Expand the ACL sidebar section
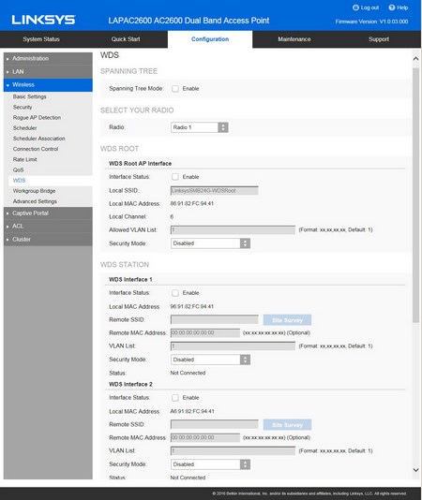This screenshot has height=500, width=422. (x=48, y=226)
